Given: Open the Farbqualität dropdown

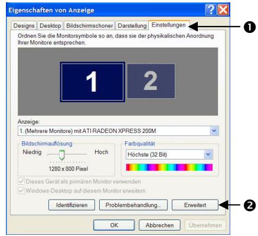Looking at the screenshot, I should [x=208, y=155].
